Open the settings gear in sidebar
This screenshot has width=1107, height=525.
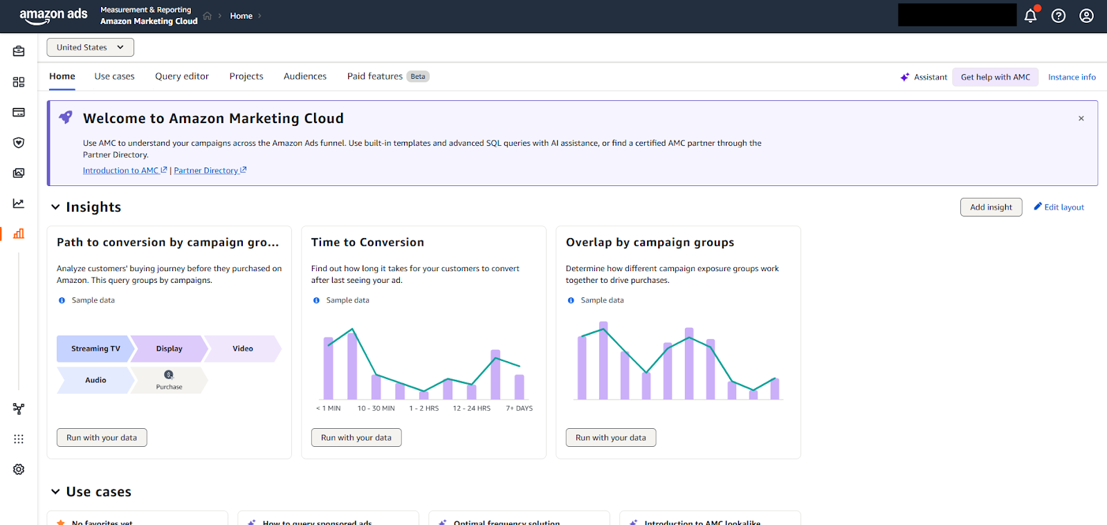pos(19,469)
